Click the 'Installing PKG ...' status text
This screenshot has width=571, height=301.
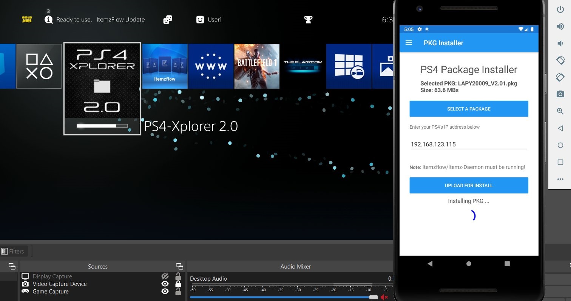(469, 201)
